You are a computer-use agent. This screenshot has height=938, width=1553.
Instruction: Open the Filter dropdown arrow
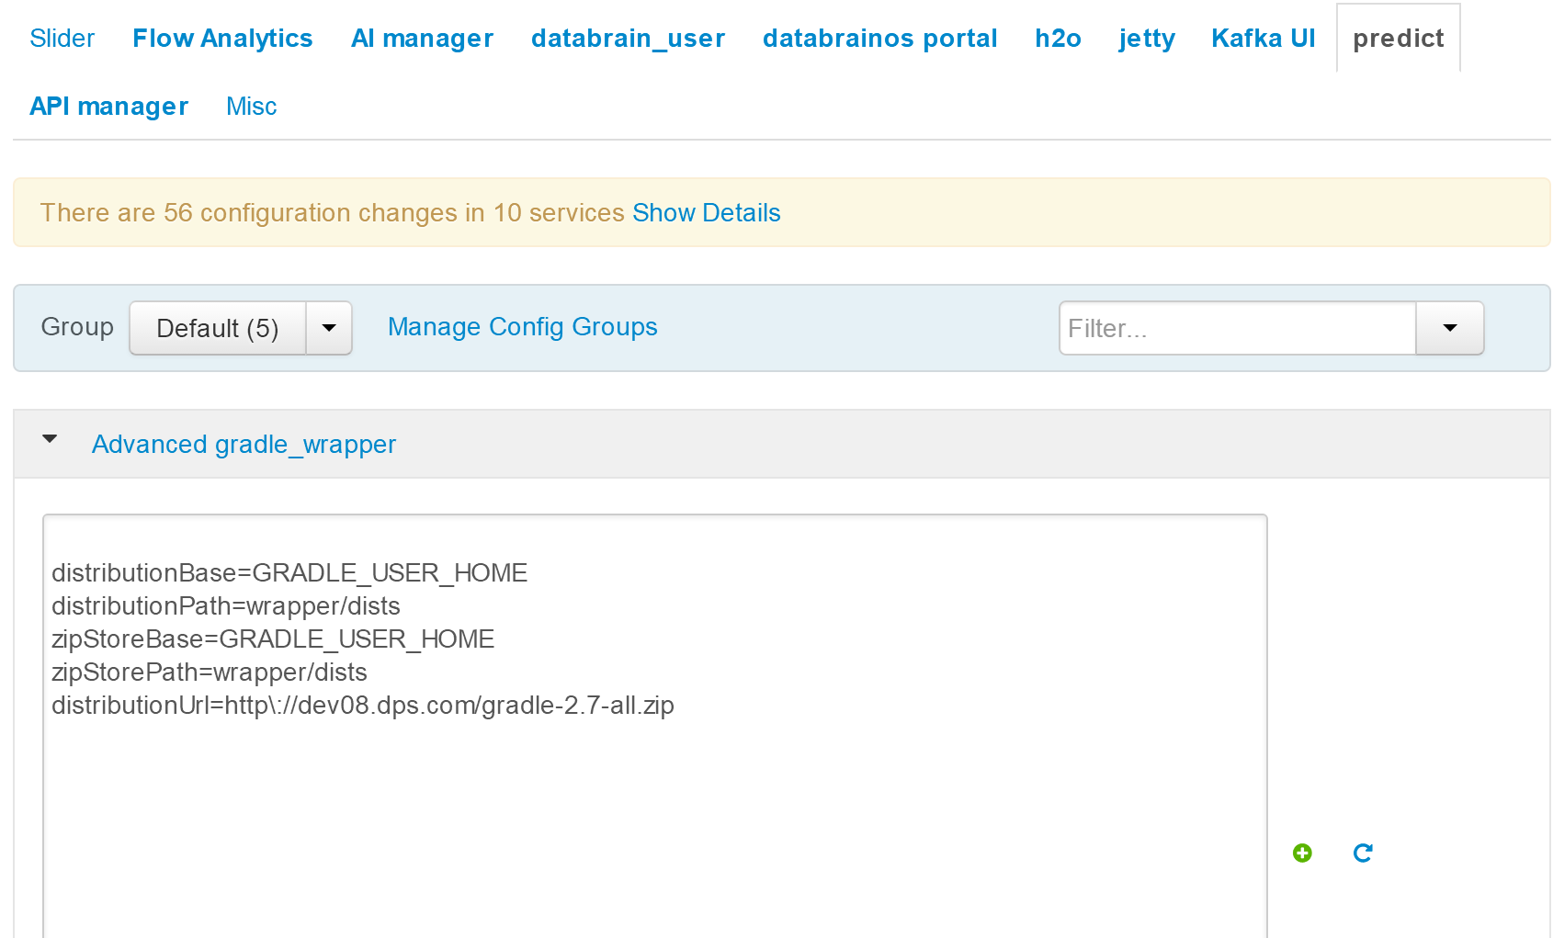(1450, 328)
